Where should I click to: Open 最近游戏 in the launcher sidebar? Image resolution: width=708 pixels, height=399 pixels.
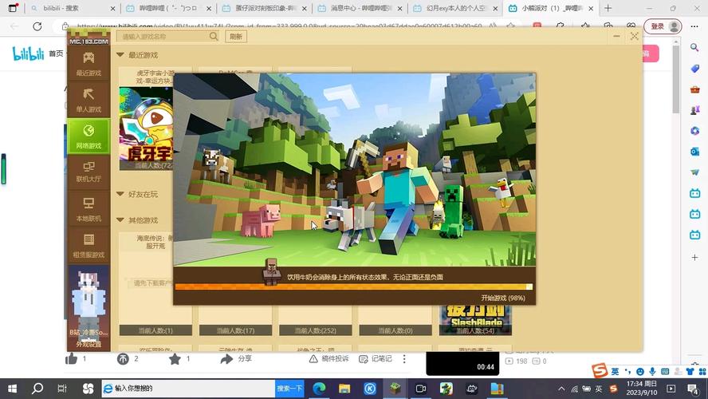[x=88, y=64]
